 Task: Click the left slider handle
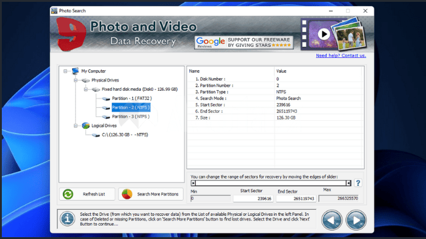(x=193, y=183)
